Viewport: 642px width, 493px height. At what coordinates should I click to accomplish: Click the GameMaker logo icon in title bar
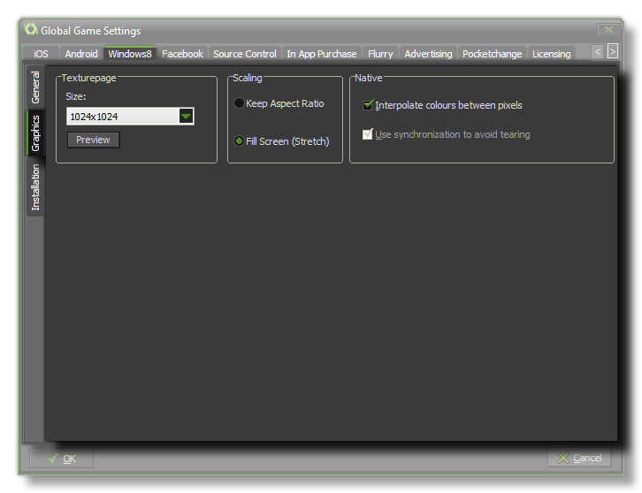tap(31, 30)
